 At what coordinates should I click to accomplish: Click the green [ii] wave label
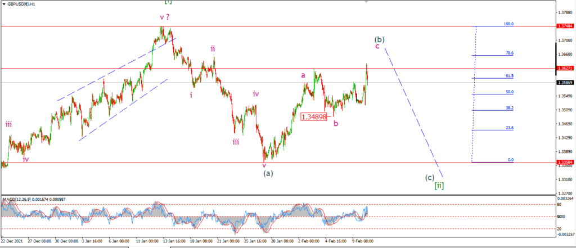(439, 186)
